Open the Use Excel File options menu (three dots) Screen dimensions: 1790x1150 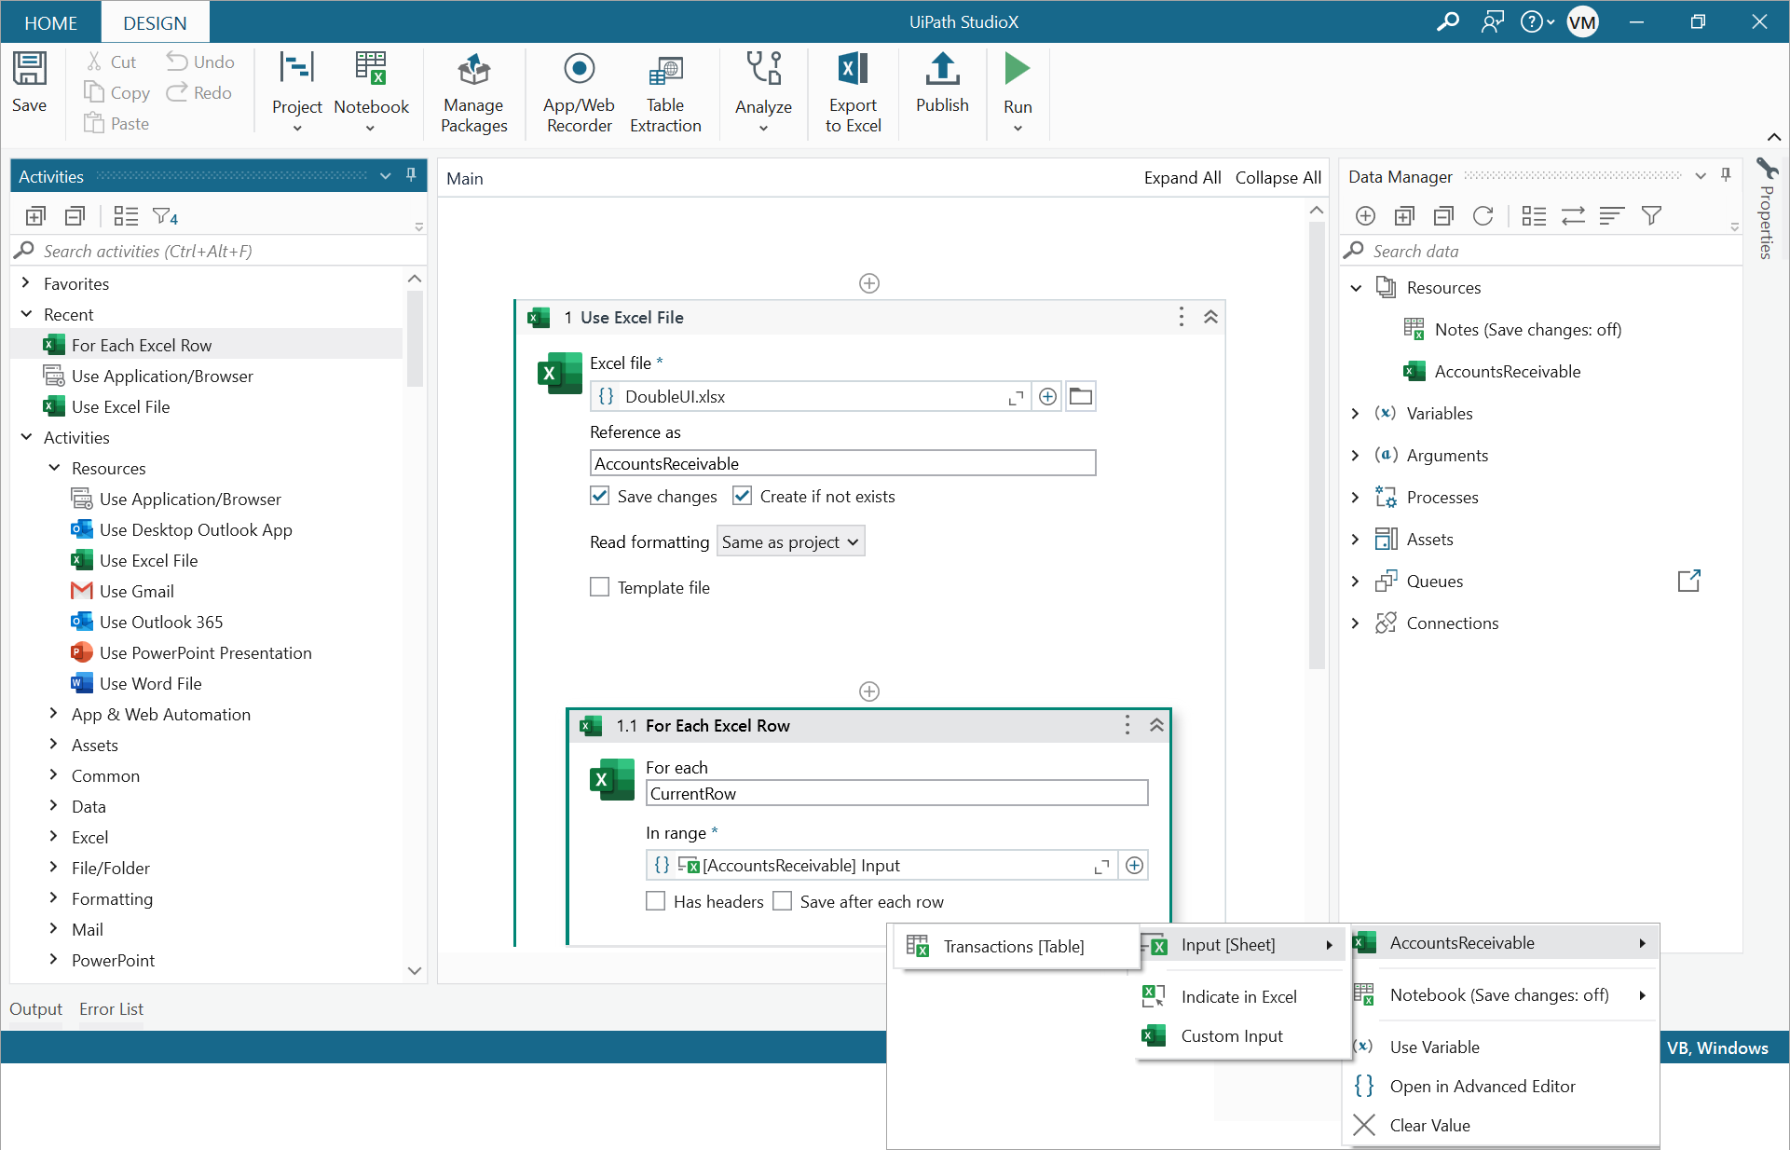(1182, 318)
